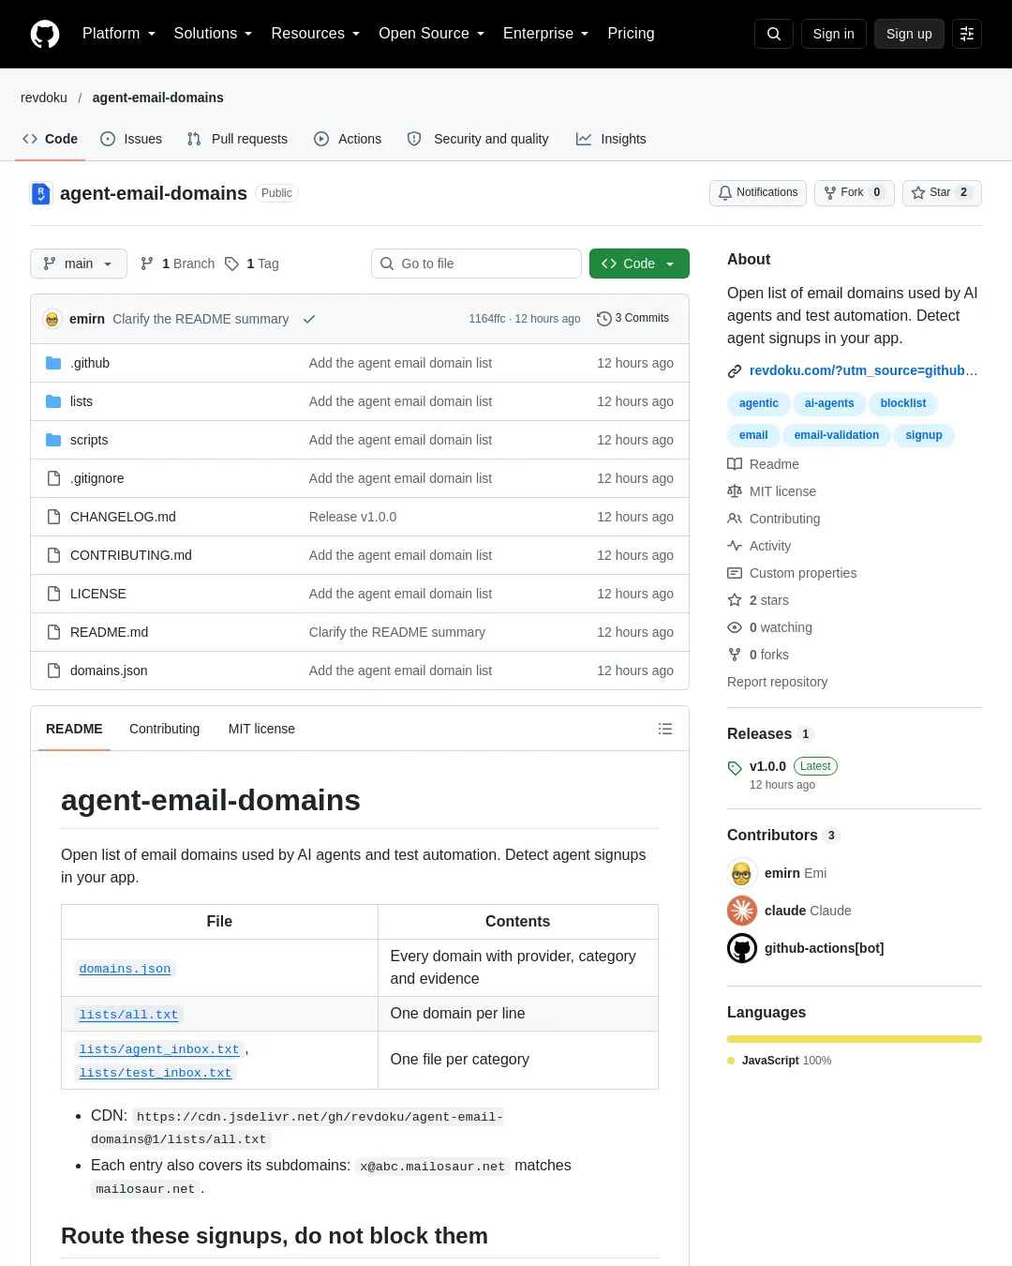Open README.md file name
Screen dimensions: 1012x1266
click(x=109, y=632)
